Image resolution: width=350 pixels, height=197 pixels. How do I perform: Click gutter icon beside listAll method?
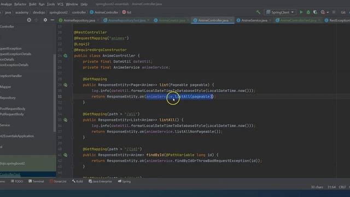(66, 120)
